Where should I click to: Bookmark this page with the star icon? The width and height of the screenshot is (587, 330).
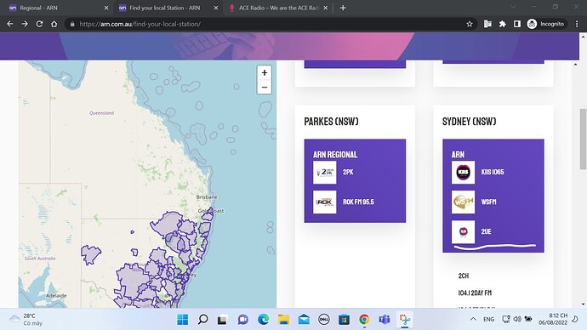[470, 24]
